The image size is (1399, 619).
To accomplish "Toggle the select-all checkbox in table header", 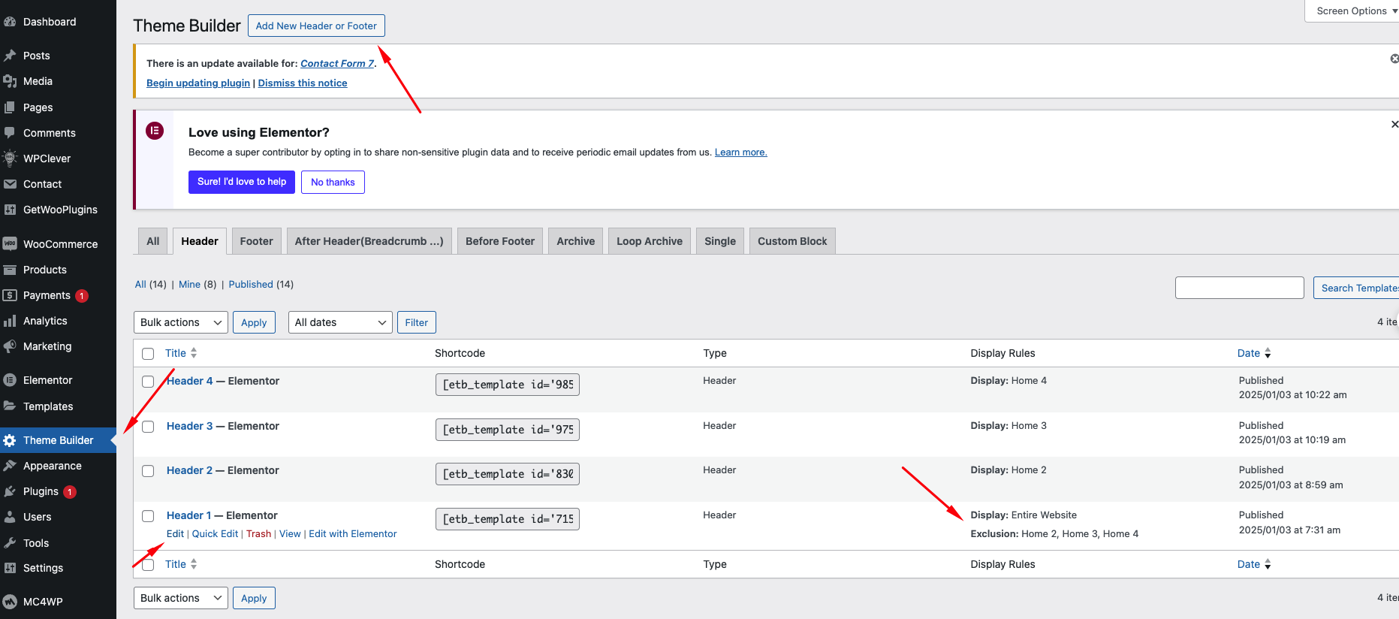I will coord(148,354).
